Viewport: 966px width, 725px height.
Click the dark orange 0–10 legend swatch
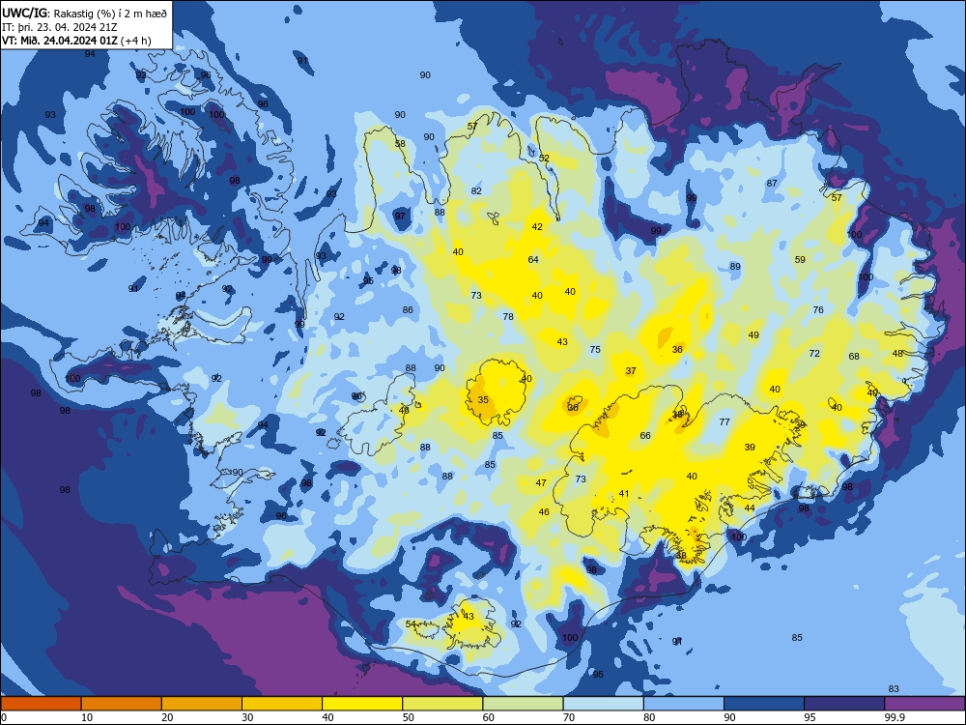(x=41, y=704)
